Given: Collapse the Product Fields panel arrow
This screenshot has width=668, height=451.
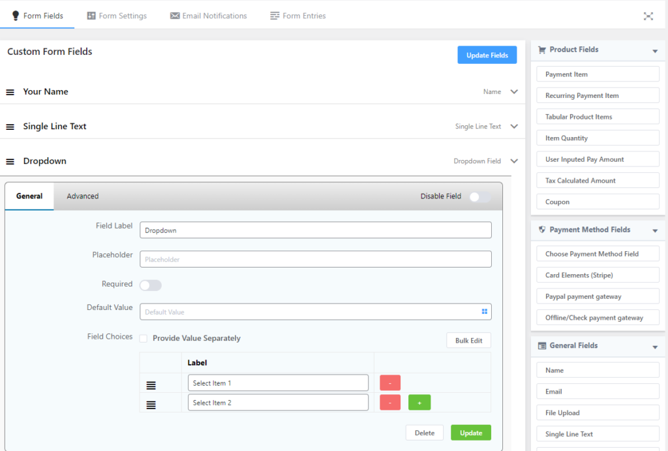Looking at the screenshot, I should click(654, 51).
